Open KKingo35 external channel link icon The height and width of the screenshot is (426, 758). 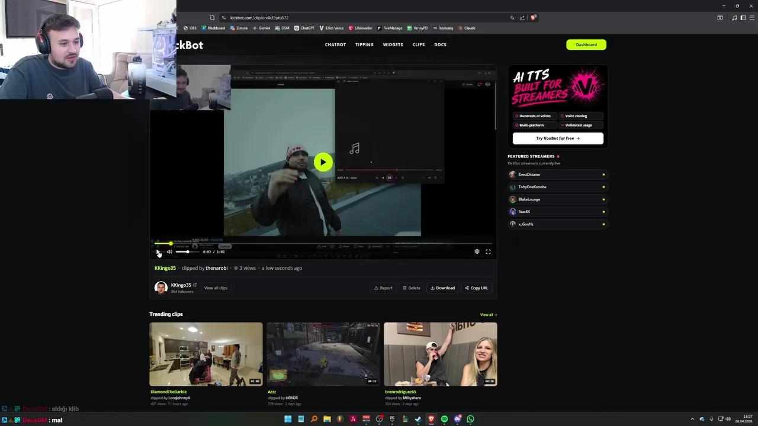click(194, 285)
